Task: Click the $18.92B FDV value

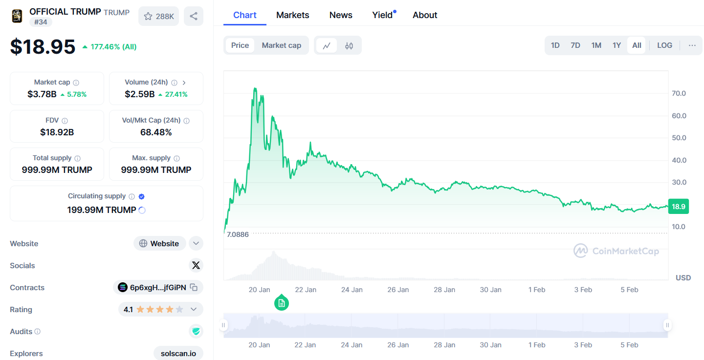Action: coord(57,132)
